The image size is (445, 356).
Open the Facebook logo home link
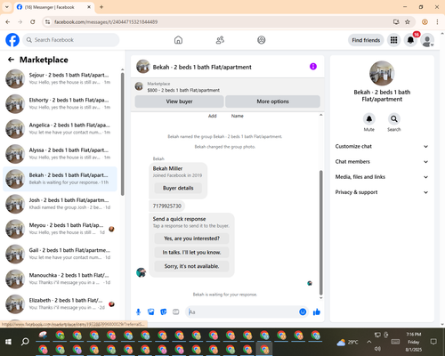click(x=12, y=40)
